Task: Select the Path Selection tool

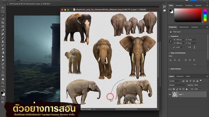Action: tap(3, 71)
